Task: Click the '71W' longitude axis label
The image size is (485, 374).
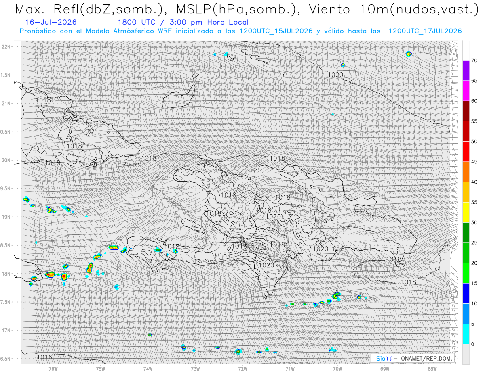Action: [x=289, y=368]
